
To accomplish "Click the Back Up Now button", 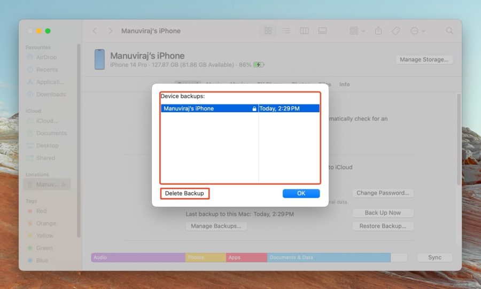I will pos(383,213).
